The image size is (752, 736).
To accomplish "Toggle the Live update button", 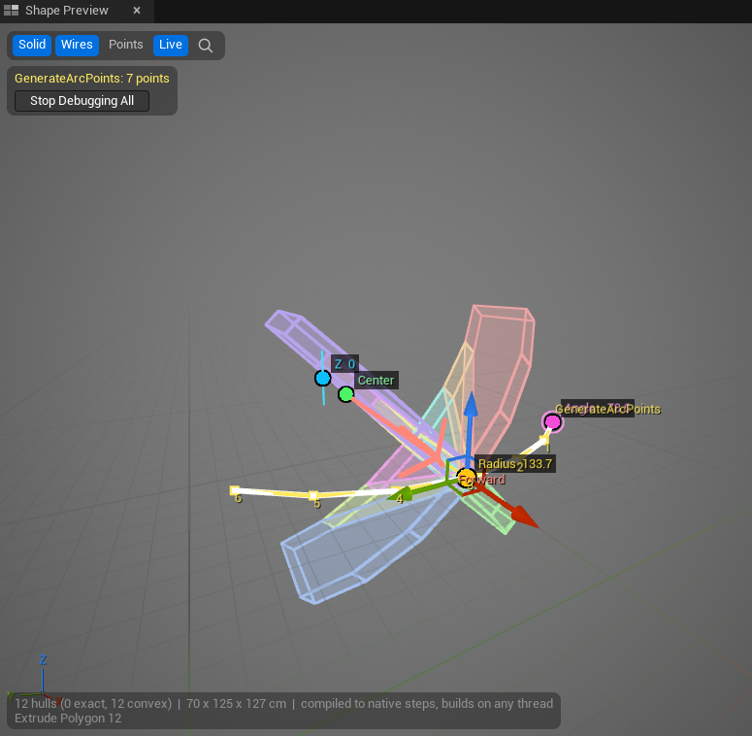I will [170, 45].
